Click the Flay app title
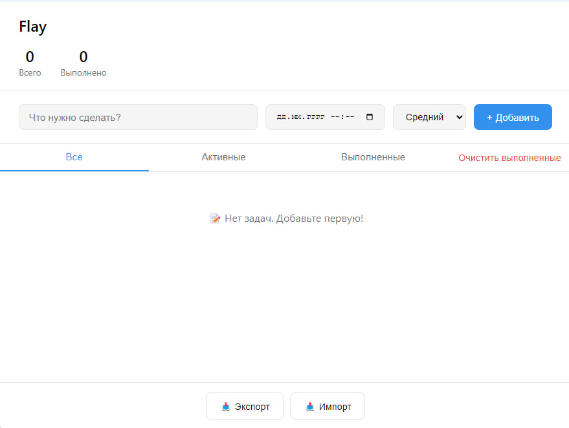 click(33, 27)
